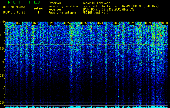Click the cyan signal level graph at bottom
The height and width of the screenshot is (108, 170).
(x=86, y=107)
